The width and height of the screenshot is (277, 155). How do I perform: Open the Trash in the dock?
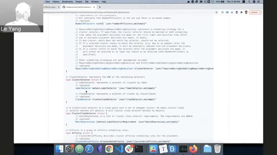[217, 149]
